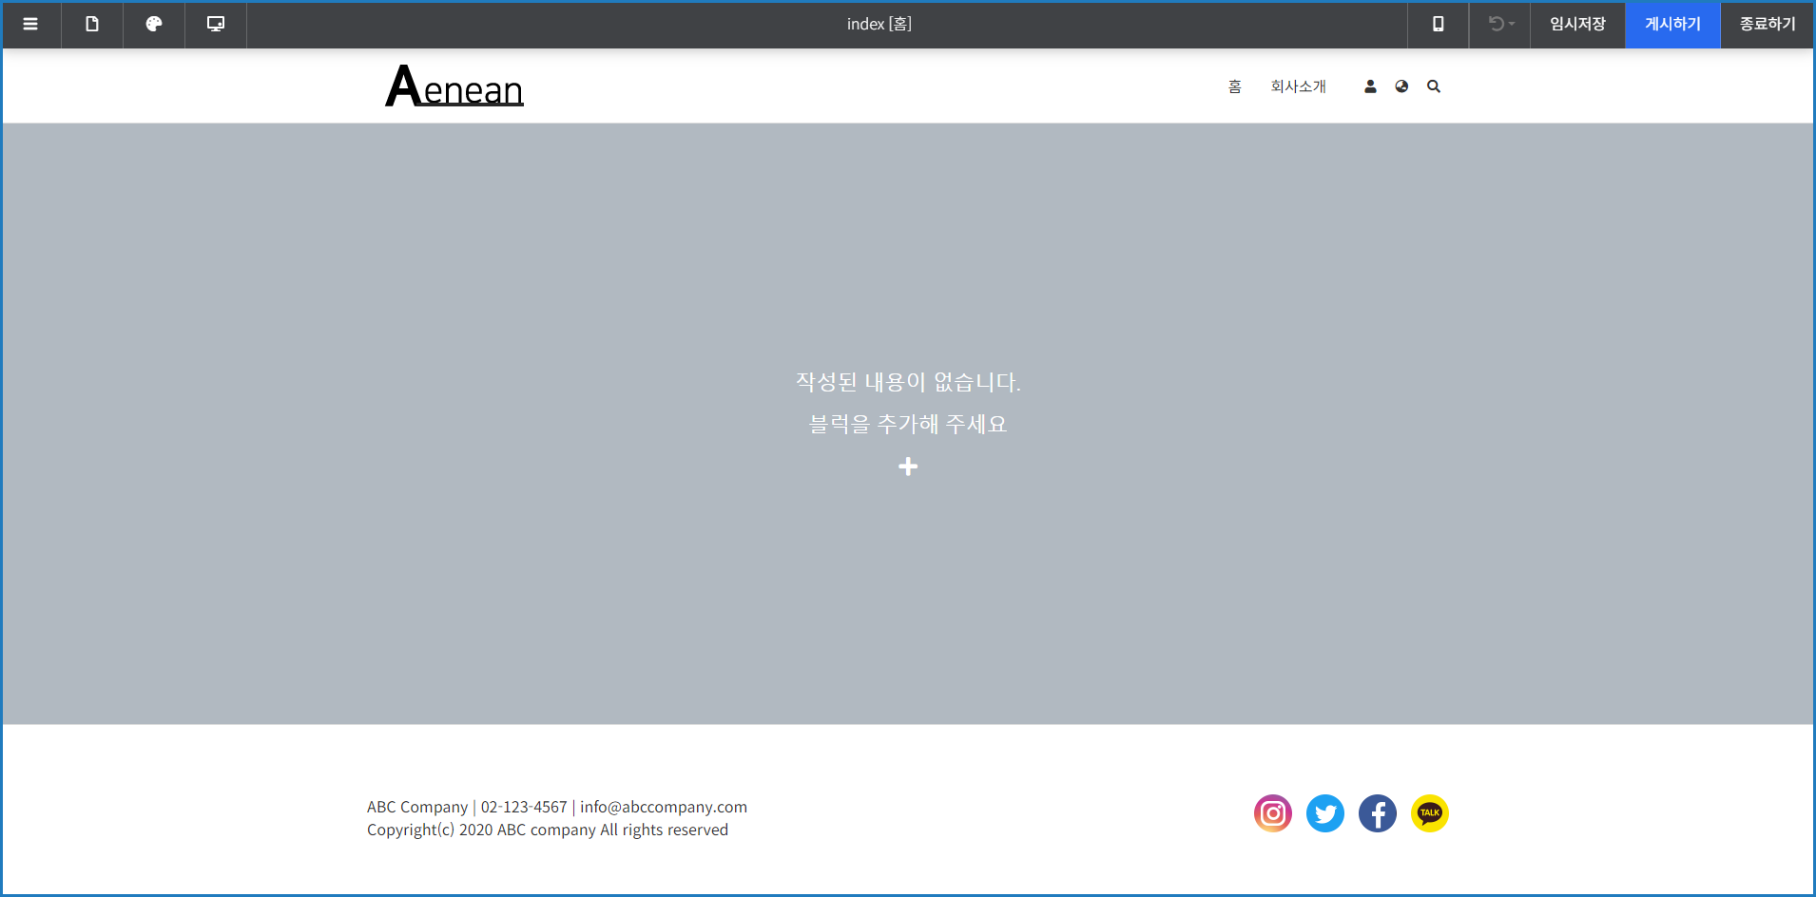
Task: Open the design palette settings
Action: coord(154,25)
